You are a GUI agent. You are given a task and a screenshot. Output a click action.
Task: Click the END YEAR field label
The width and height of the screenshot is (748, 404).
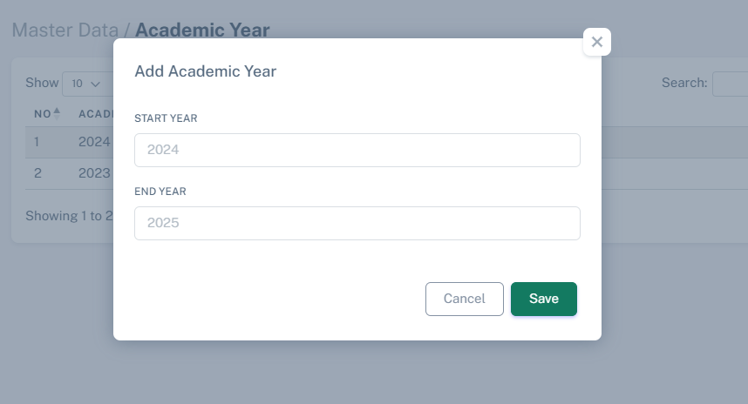click(x=160, y=192)
